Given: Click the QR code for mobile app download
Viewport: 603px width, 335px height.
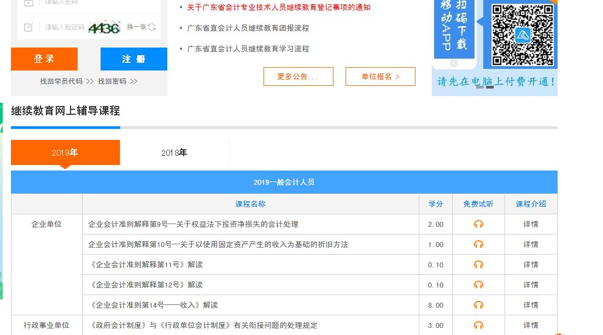Looking at the screenshot, I should (522, 34).
